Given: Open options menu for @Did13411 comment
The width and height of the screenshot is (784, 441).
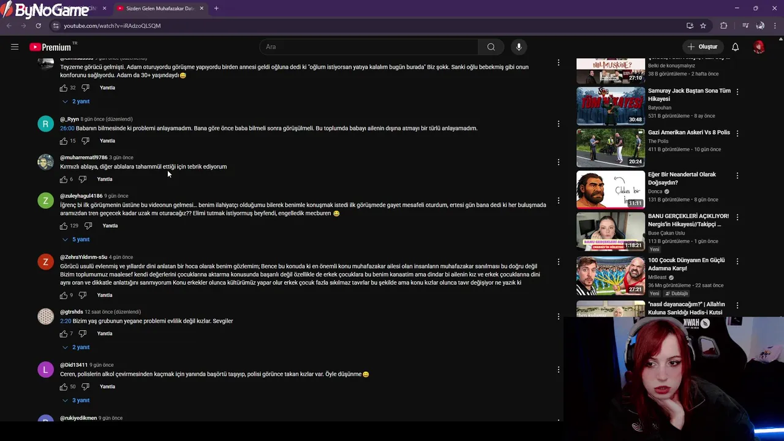Looking at the screenshot, I should pyautogui.click(x=558, y=370).
